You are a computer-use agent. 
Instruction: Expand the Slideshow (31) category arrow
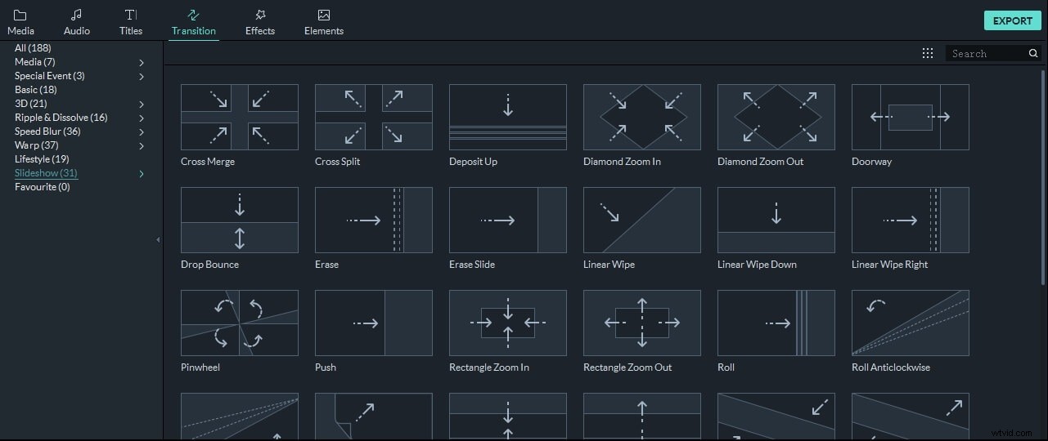142,173
